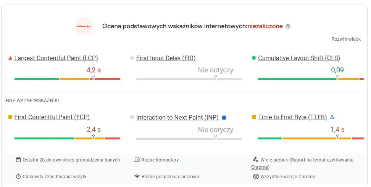Open the First Contentful Paint (FCP) link
The image size is (371, 187).
coord(52,117)
